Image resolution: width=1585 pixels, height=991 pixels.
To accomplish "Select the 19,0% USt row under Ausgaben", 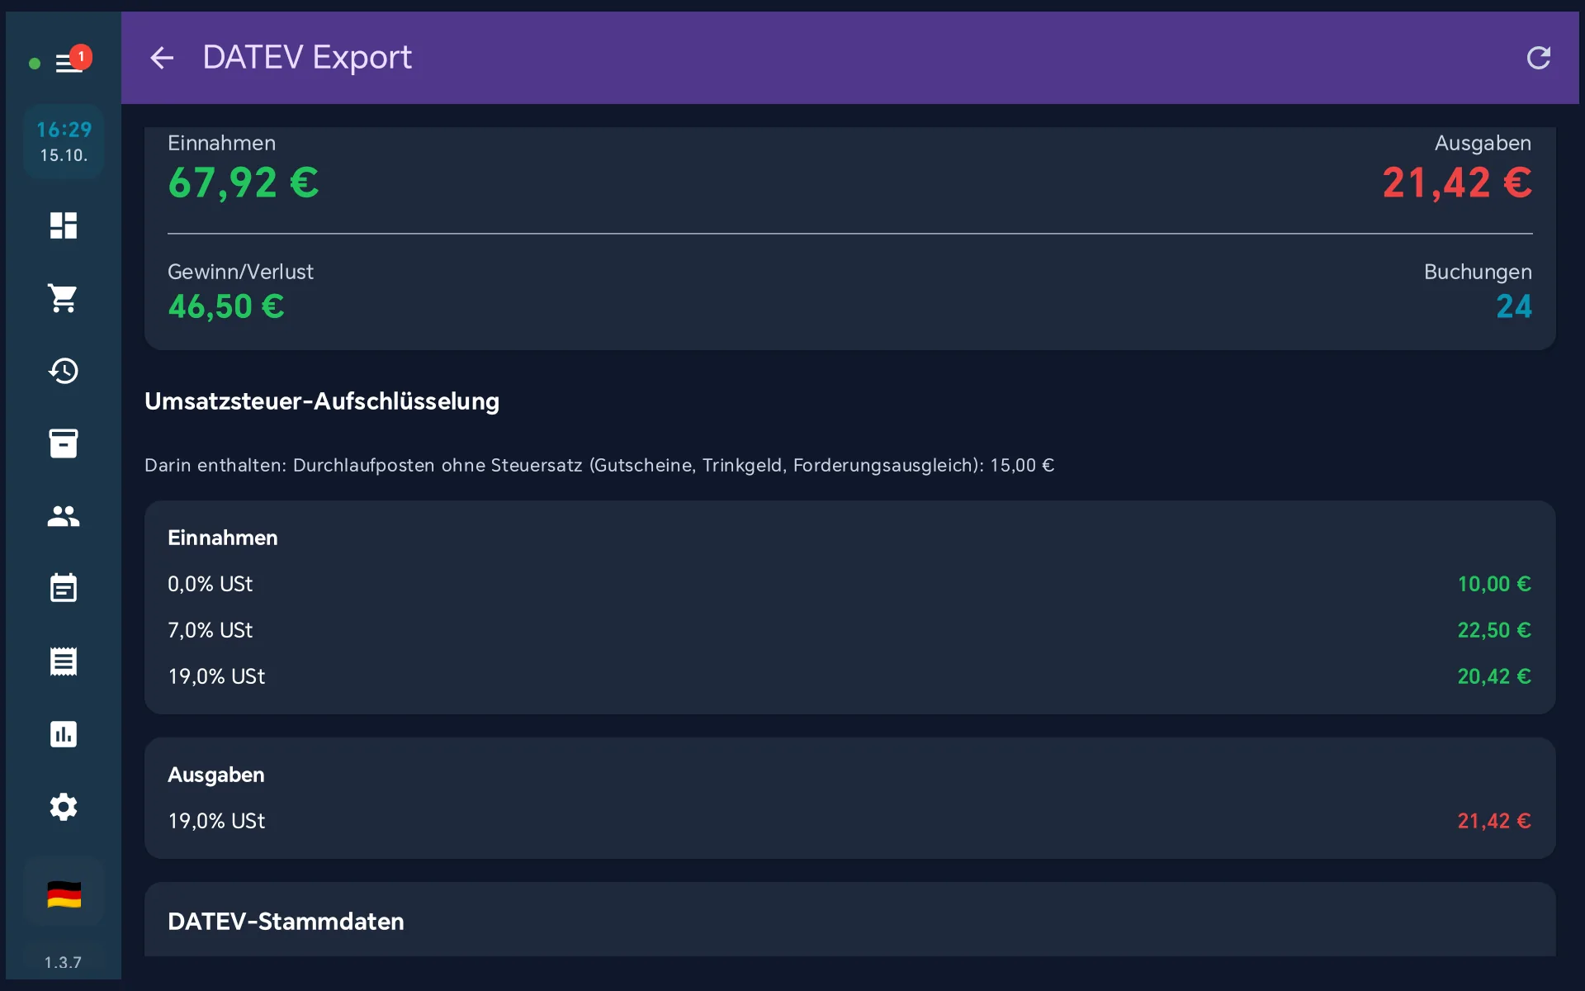I will click(849, 821).
